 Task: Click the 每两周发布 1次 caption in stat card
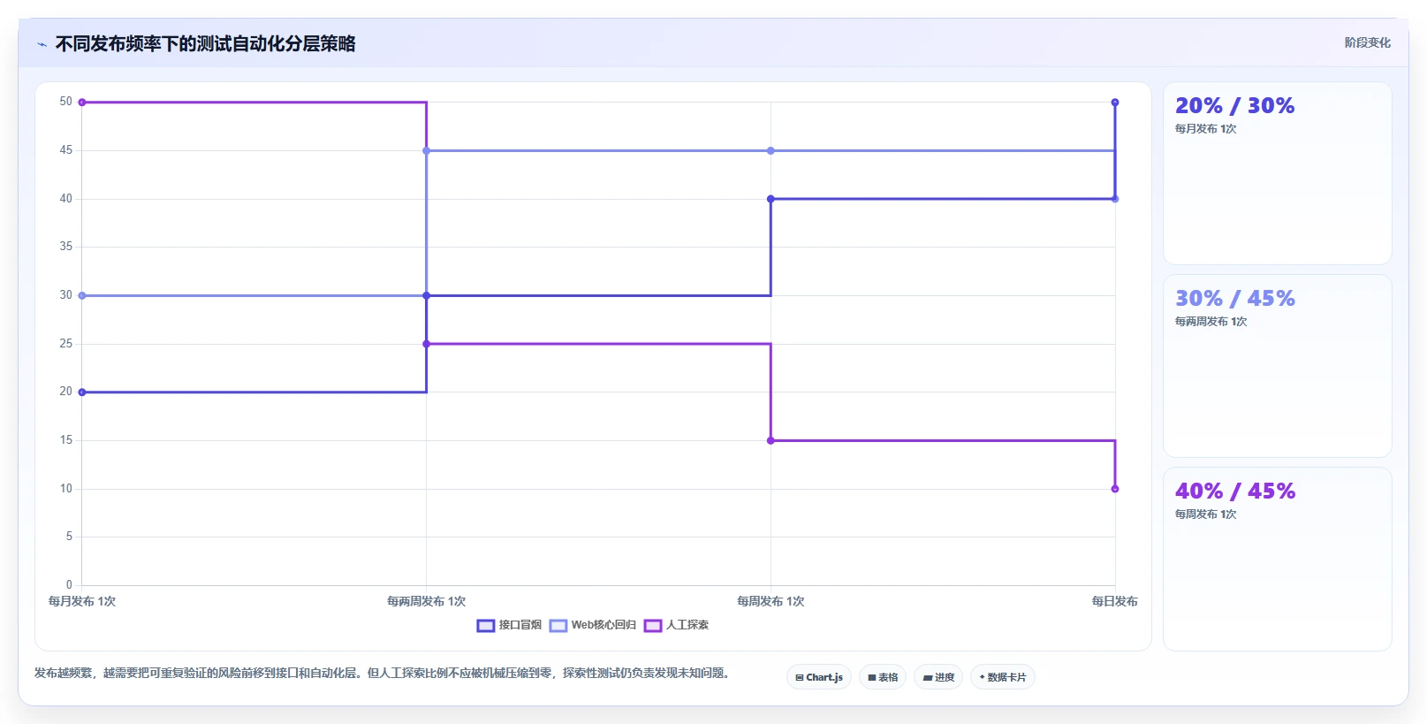tap(1211, 322)
